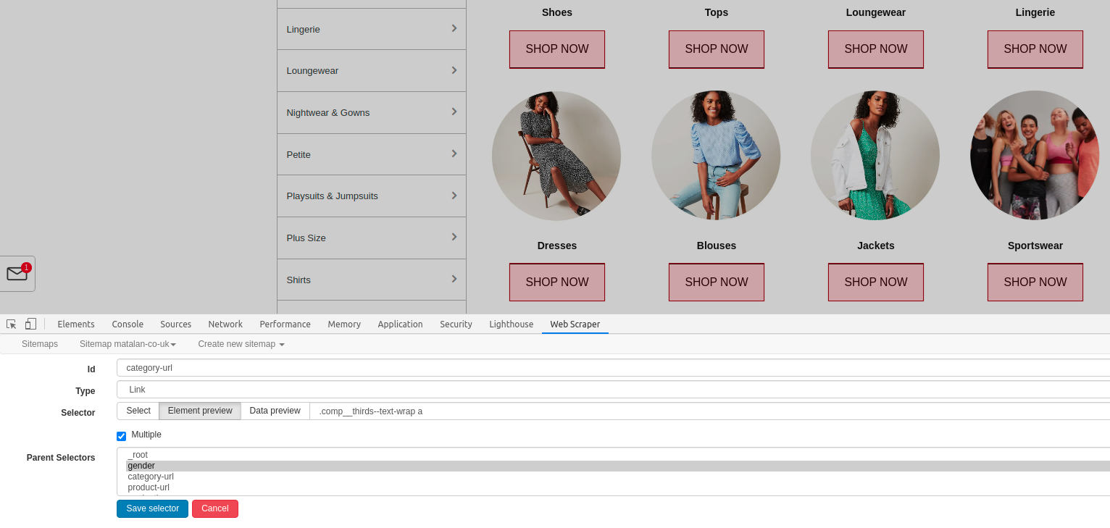1110x528 pixels.
Task: Click the Blouses category image
Action: click(x=716, y=155)
